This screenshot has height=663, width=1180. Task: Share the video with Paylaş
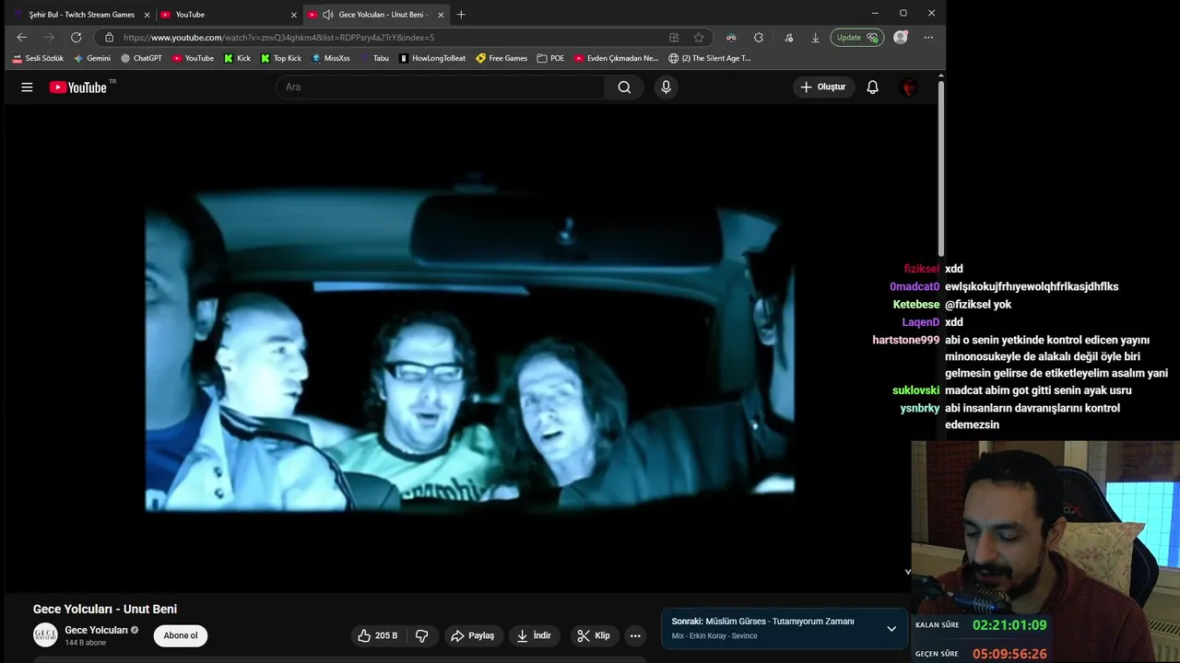pos(472,635)
